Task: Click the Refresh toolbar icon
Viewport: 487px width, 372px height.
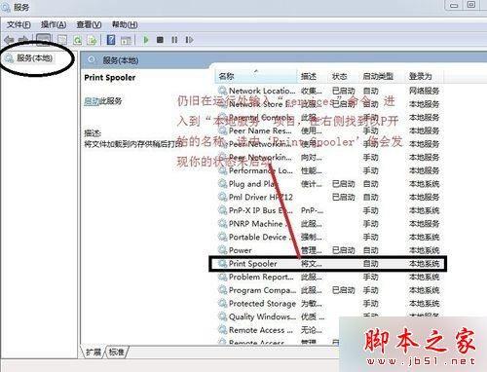Action: [x=77, y=40]
